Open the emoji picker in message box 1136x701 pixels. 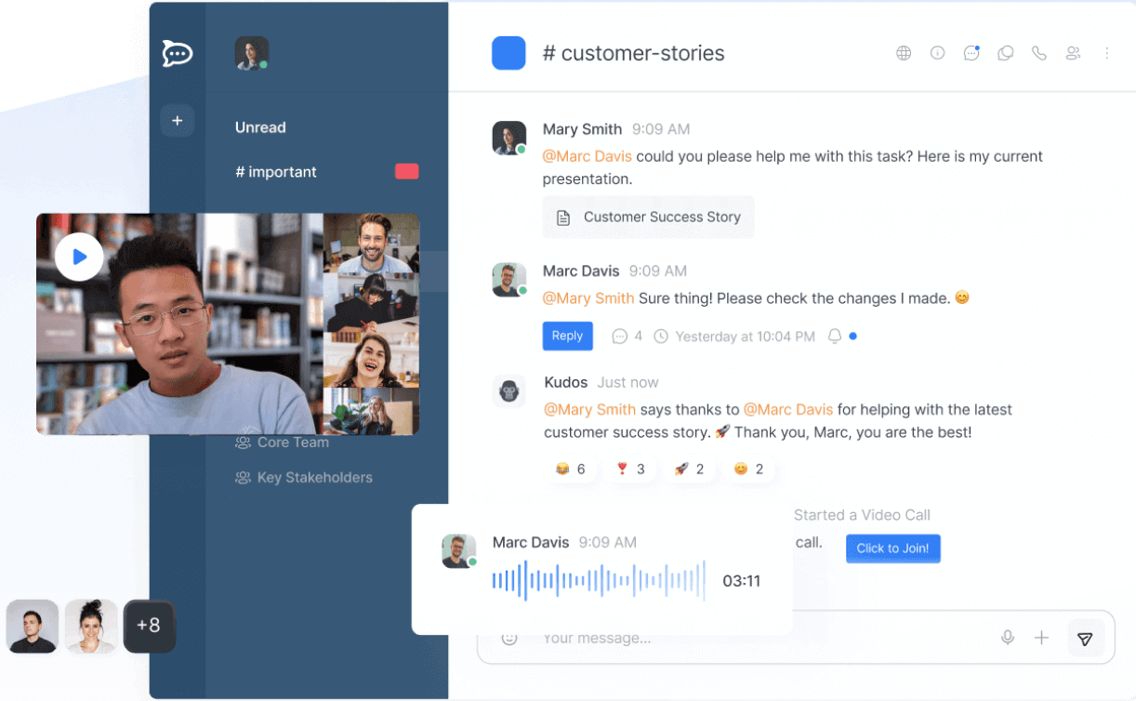pos(509,638)
